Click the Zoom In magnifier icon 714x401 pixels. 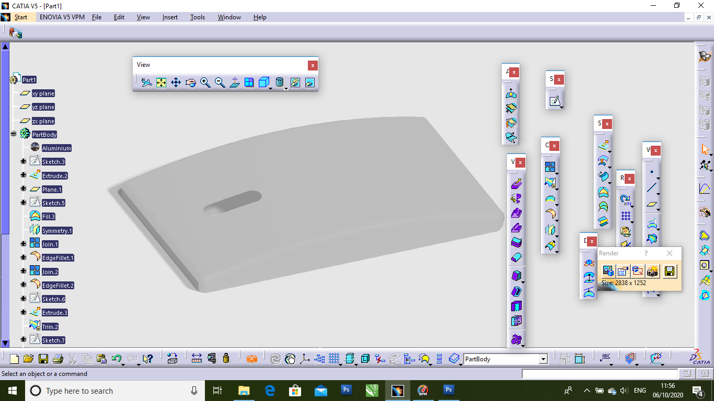[205, 82]
